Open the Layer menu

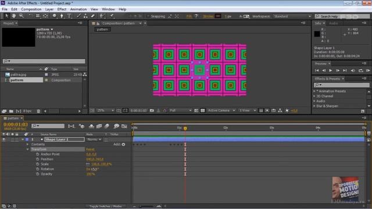pos(49,9)
